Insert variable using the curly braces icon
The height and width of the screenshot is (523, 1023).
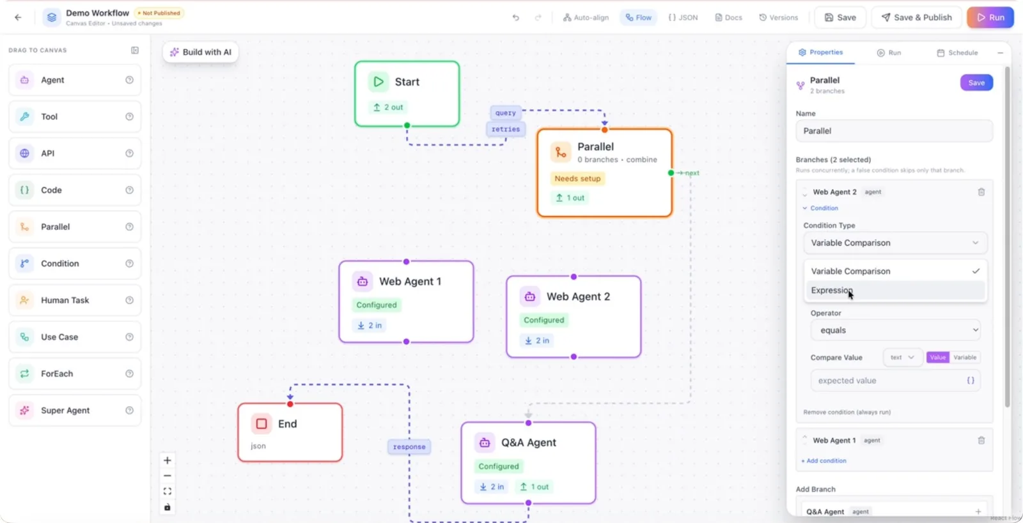coord(971,381)
